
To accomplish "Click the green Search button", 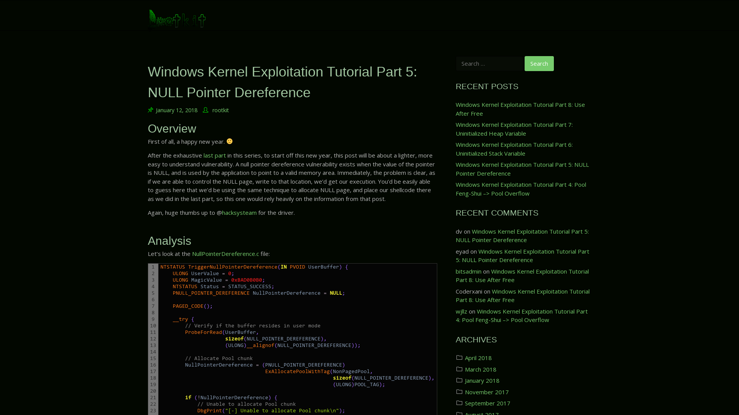I will point(539,64).
